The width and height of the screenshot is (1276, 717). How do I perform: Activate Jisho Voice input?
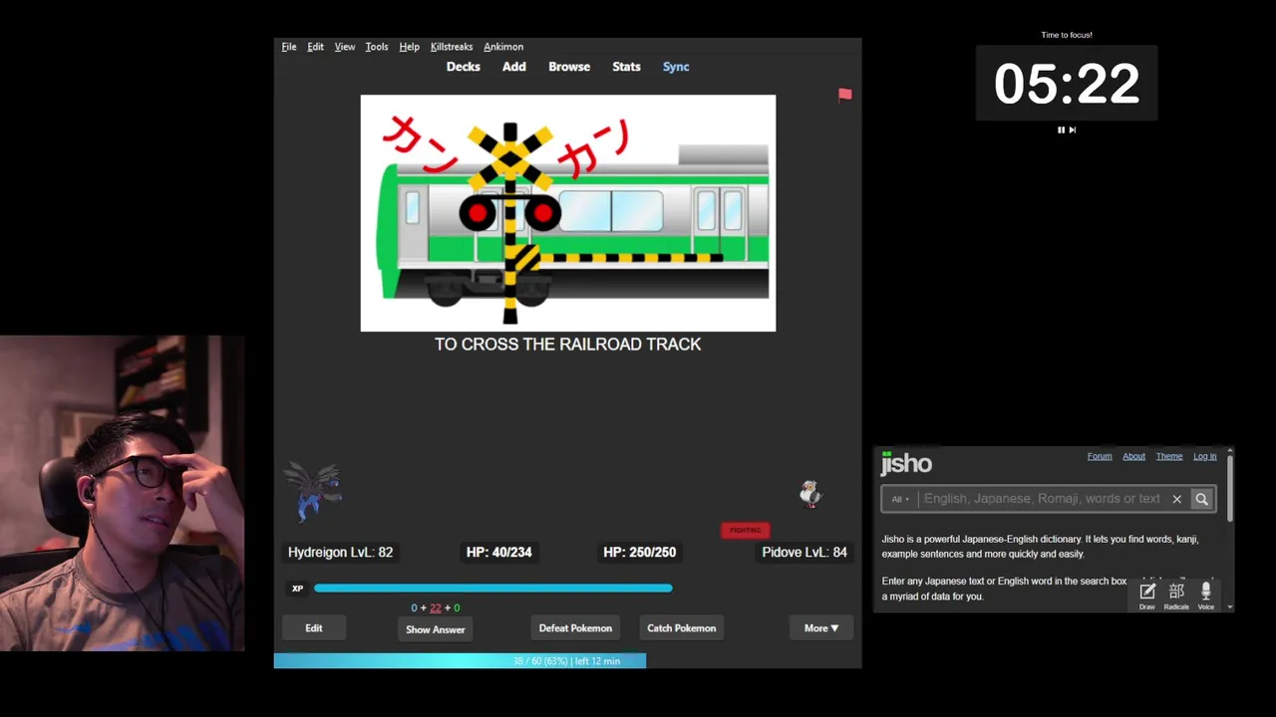tap(1206, 596)
